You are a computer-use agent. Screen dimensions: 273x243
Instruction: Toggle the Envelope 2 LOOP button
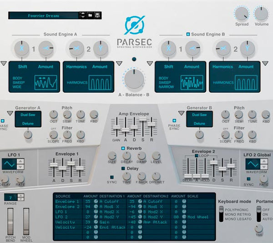(197, 156)
